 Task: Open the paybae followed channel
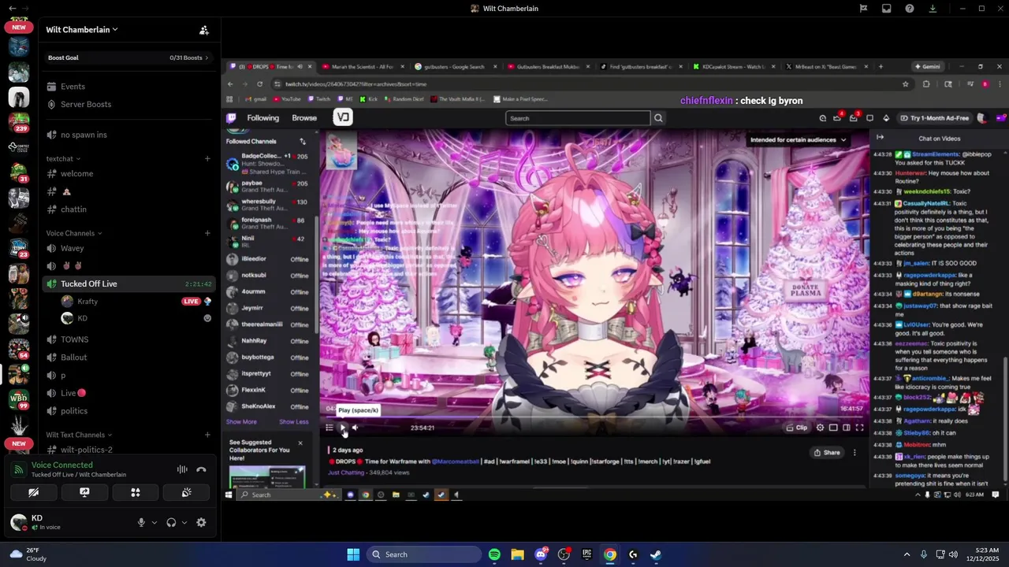point(270,187)
